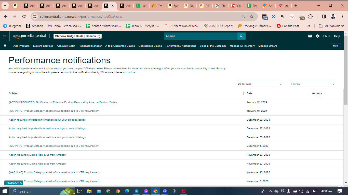Go back using the browser back arrow
Image resolution: width=348 pixels, height=195 pixels.
6,17
